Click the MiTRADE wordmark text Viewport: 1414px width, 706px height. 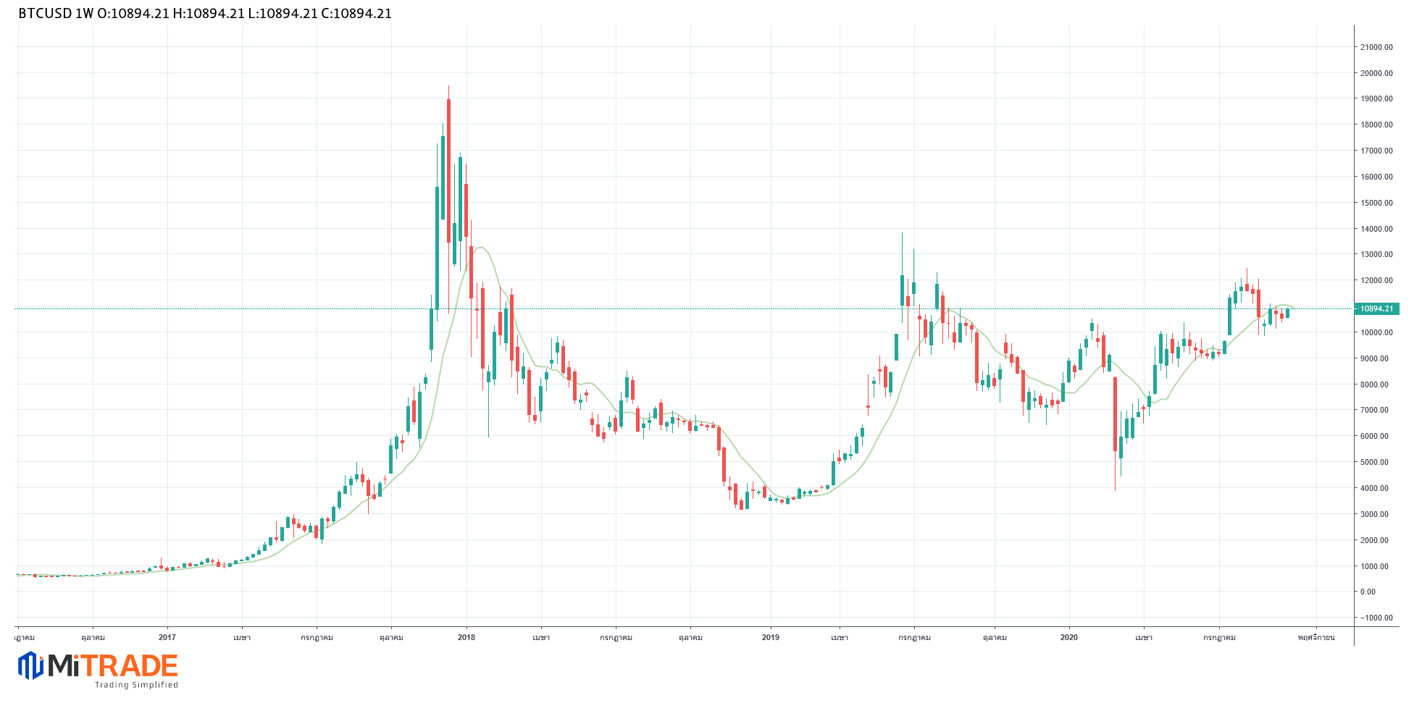click(x=113, y=665)
